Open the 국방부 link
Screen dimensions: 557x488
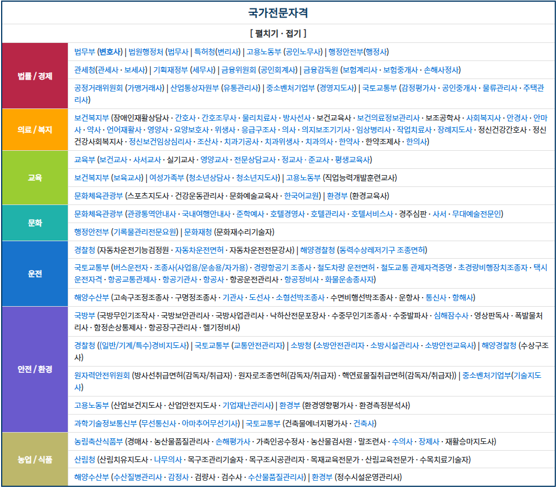click(x=85, y=316)
